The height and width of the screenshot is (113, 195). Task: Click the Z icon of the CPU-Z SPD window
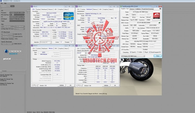[77, 46]
